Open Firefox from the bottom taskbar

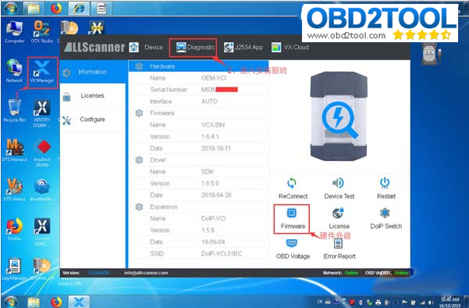[56, 302]
